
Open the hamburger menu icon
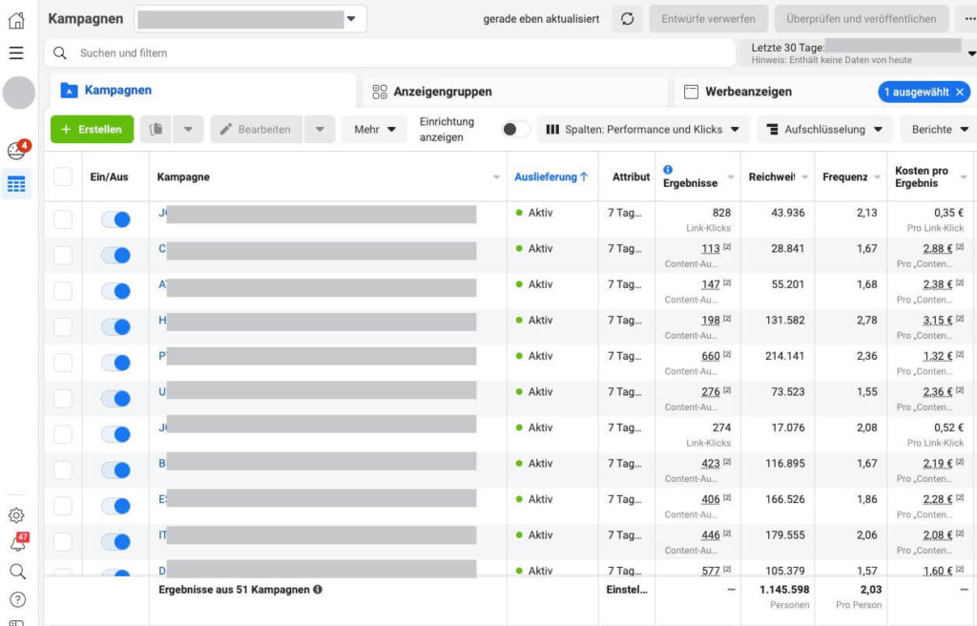pyautogui.click(x=16, y=53)
